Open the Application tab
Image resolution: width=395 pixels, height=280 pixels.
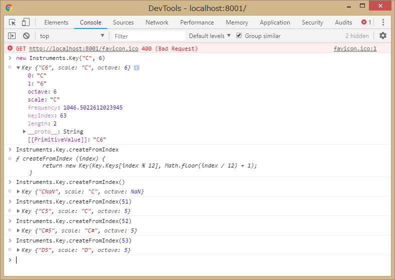point(275,22)
